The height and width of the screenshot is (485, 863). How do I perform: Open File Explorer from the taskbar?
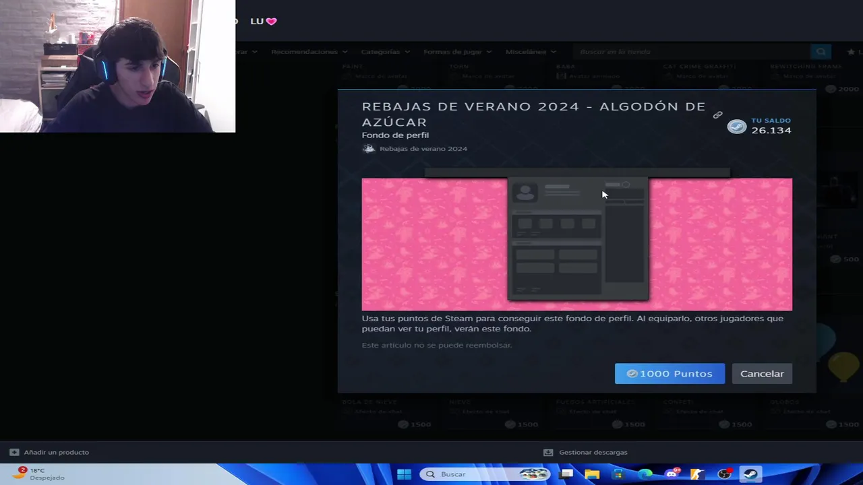(x=592, y=474)
